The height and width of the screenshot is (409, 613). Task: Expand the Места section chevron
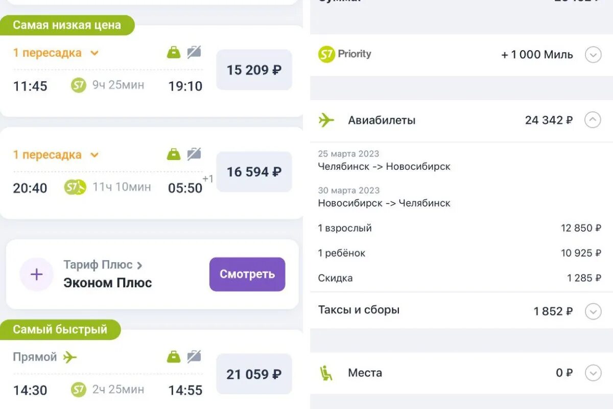[593, 373]
